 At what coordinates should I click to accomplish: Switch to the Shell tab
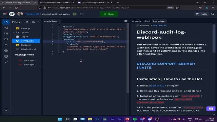coord(147,21)
